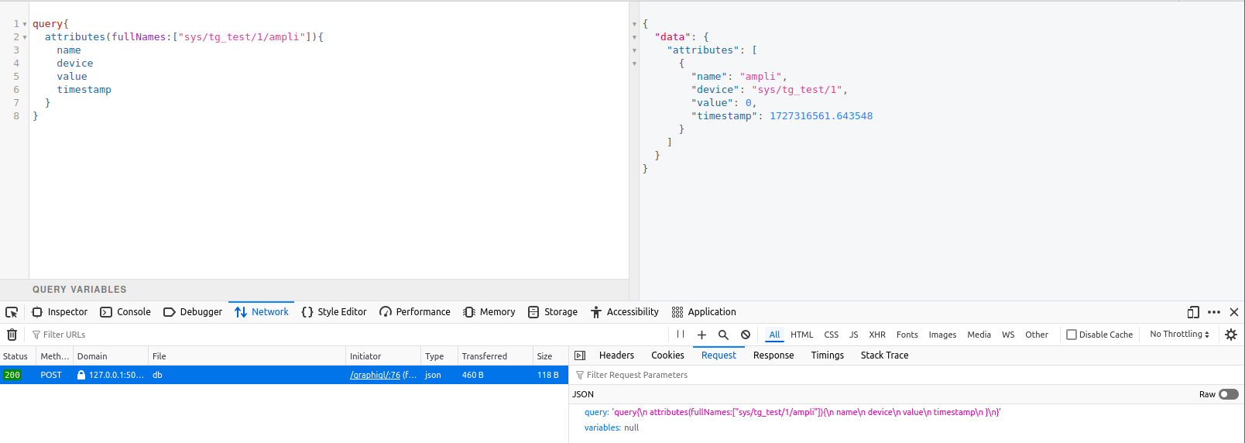
Task: Click the element picker icon
Action: (x=12, y=312)
